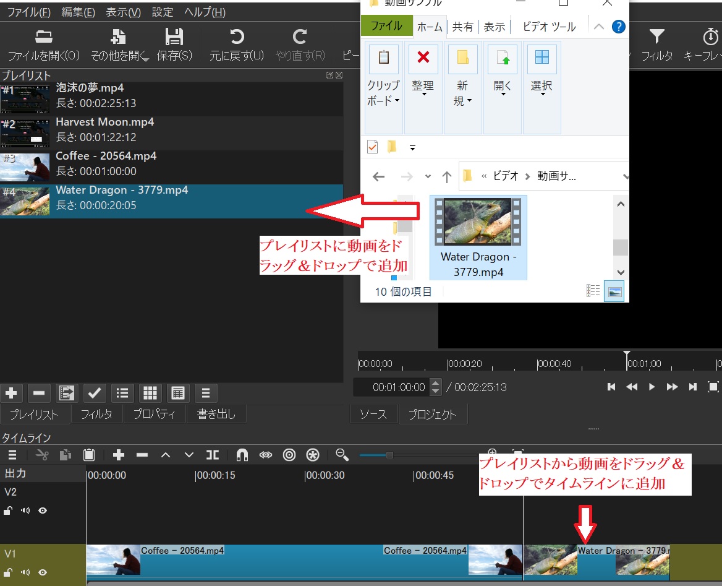The height and width of the screenshot is (586, 722).
Task: Add clip to playlist with plus icon
Action: [11, 393]
